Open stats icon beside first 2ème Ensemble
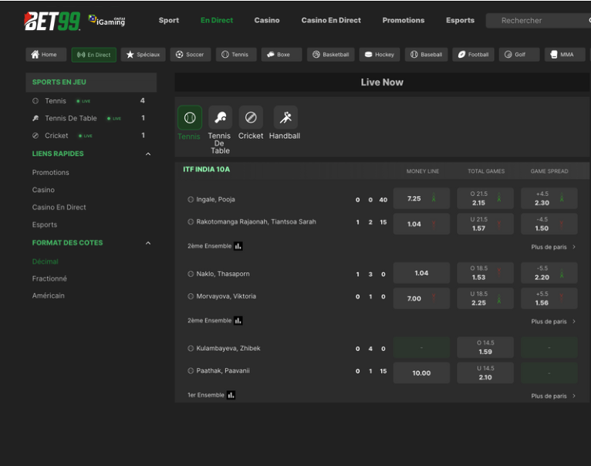This screenshot has width=591, height=466. 238,246
